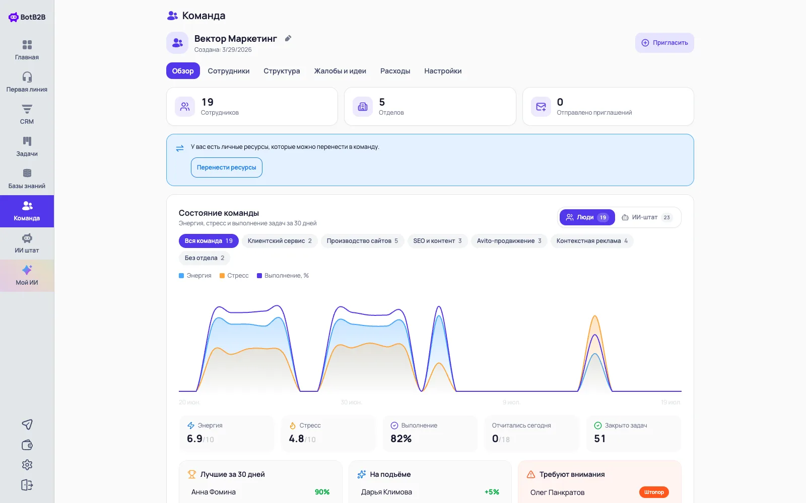Click the 19 Сотрудников count
Image resolution: width=806 pixels, height=503 pixels.
point(208,102)
